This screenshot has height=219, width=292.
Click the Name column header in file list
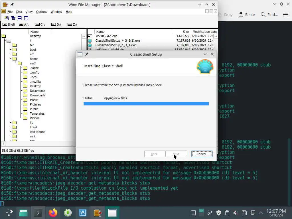[x=133, y=32]
